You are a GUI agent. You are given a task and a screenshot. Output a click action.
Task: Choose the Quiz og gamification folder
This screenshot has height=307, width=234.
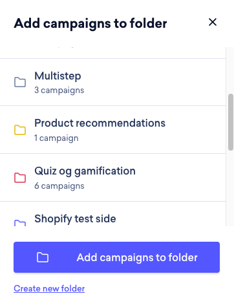112,178
